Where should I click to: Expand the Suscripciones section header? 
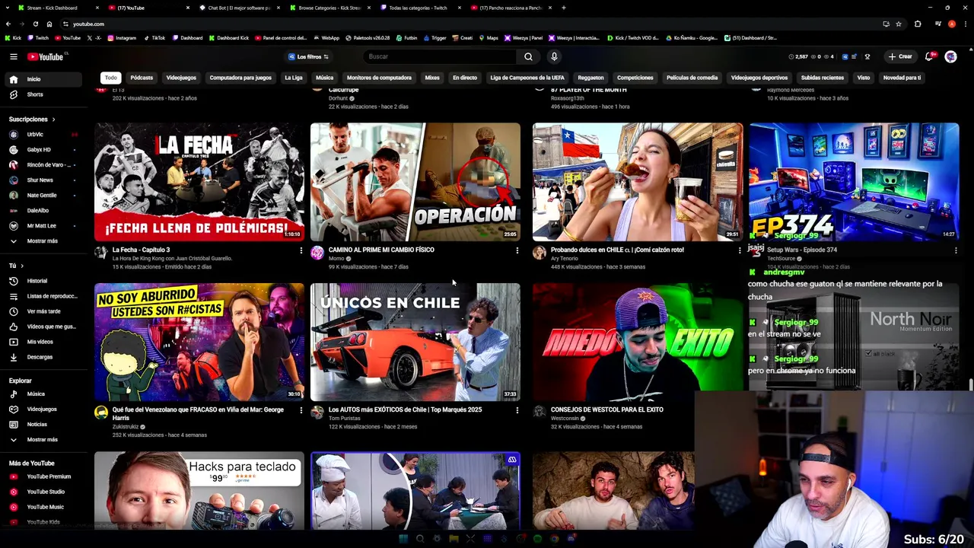pyautogui.click(x=32, y=119)
